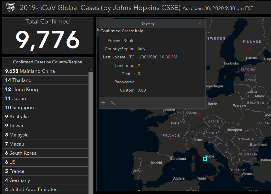271x194 pixels.
Task: Click the country list scrollbar thumb
Action: pyautogui.click(x=91, y=133)
